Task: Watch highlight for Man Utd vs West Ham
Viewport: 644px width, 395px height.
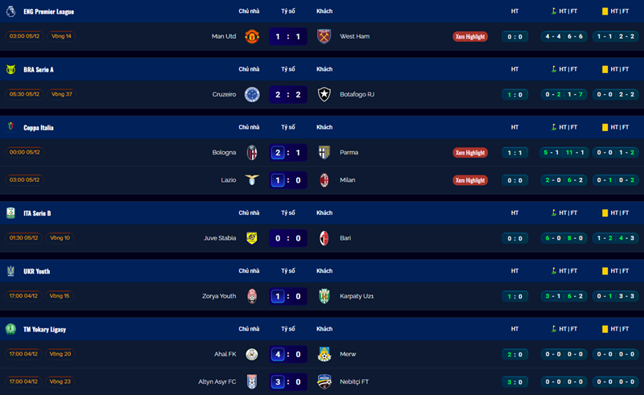Action: (470, 36)
